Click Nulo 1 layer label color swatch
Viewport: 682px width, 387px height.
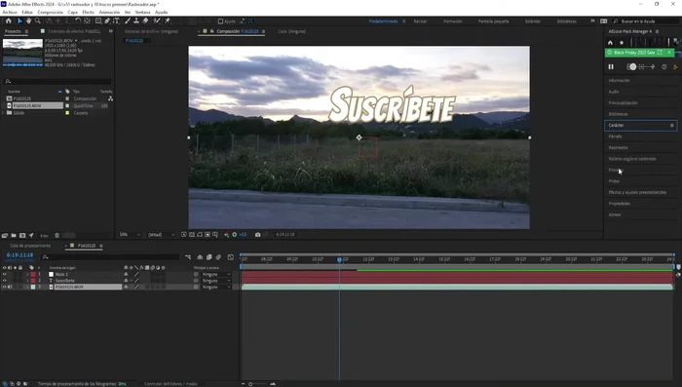coord(33,275)
